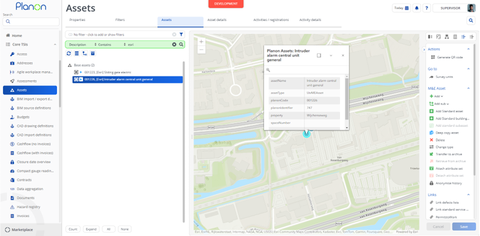Click the org-chart icon in right toolbar
The image size is (480, 236).
446,36
